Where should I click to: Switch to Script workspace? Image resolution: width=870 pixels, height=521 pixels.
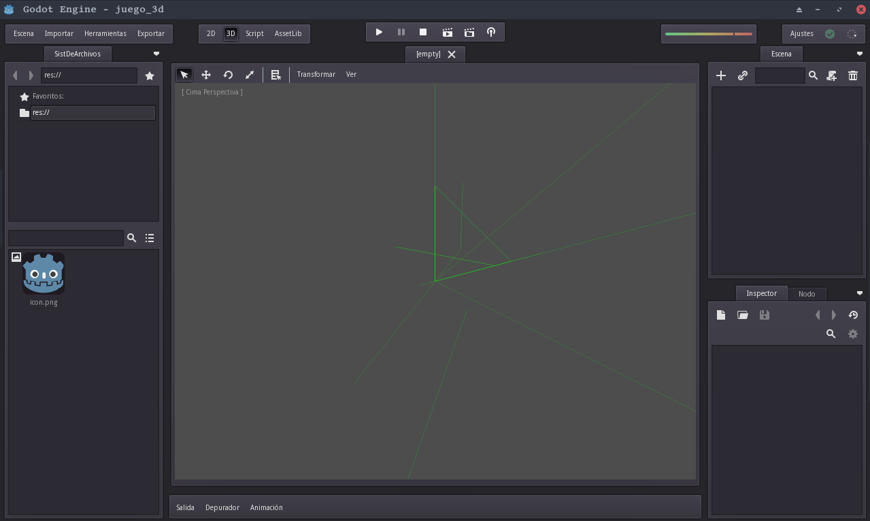pyautogui.click(x=254, y=33)
